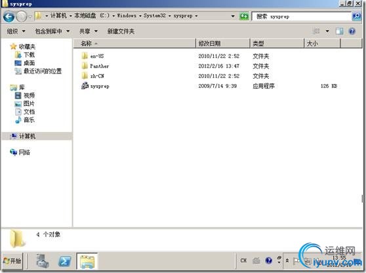The height and width of the screenshot is (273, 366).
Task: Click the 应用程序 type cell
Action: click(x=264, y=86)
